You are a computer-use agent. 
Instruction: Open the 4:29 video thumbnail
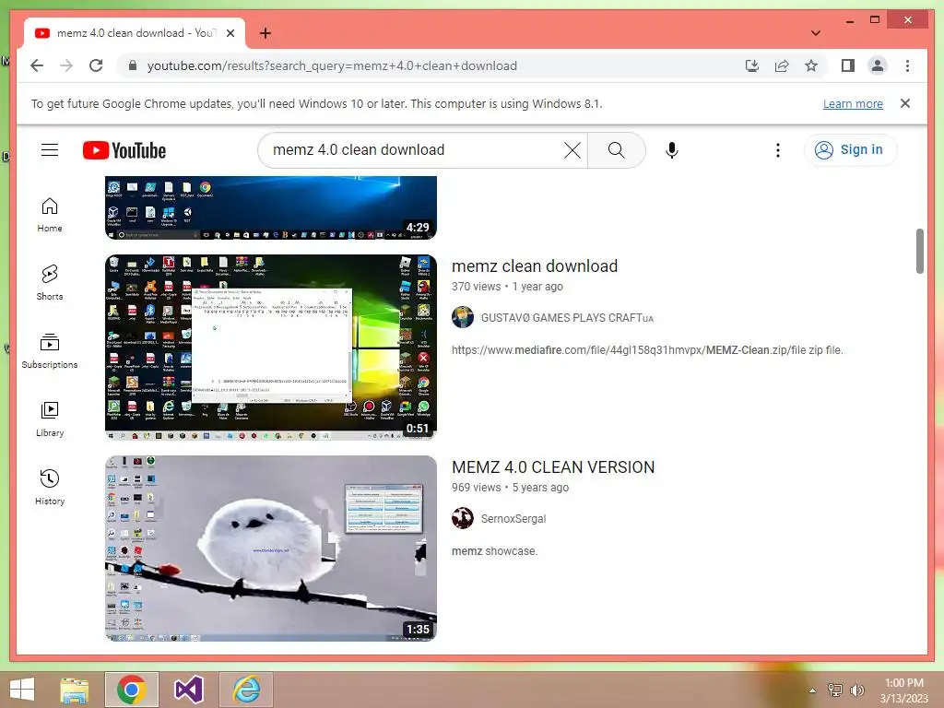pos(271,207)
